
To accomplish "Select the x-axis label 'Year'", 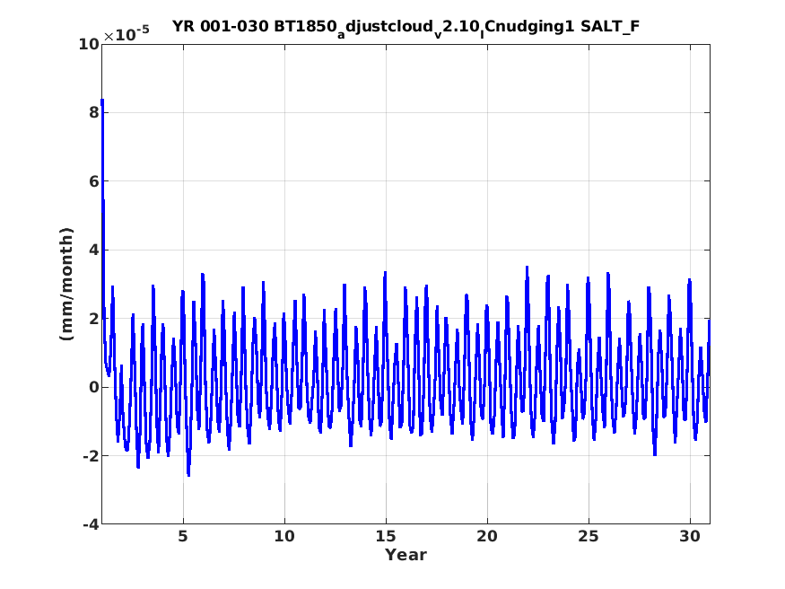I will point(406,555).
